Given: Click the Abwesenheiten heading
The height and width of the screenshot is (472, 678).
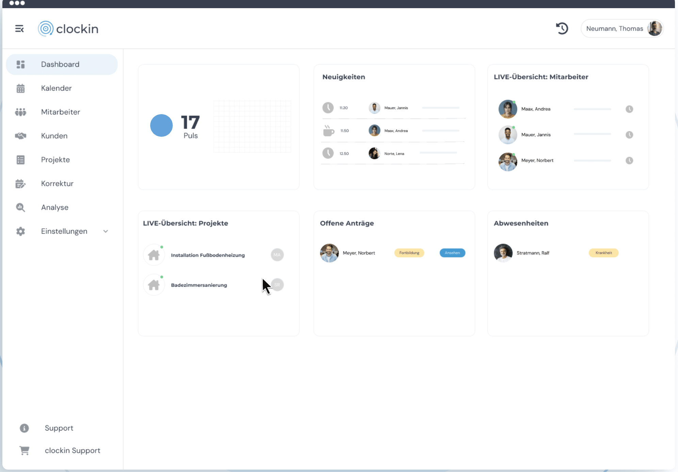Looking at the screenshot, I should [521, 223].
